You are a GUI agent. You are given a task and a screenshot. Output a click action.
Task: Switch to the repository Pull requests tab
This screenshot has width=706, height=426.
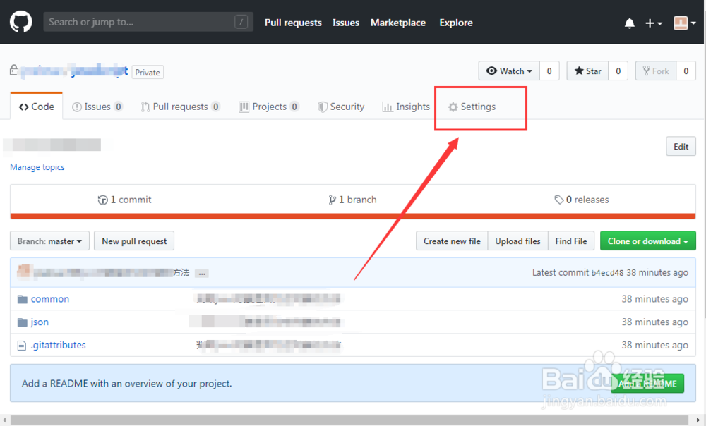coord(181,107)
